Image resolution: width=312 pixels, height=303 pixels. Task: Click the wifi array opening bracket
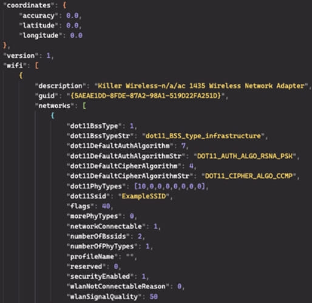36,66
